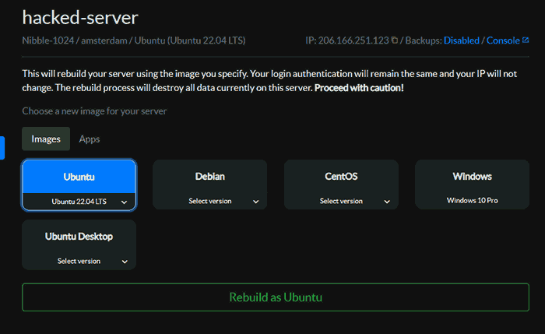Open Ubuntu Desktop's Select version dropdown
Image resolution: width=545 pixels, height=334 pixels.
[79, 261]
